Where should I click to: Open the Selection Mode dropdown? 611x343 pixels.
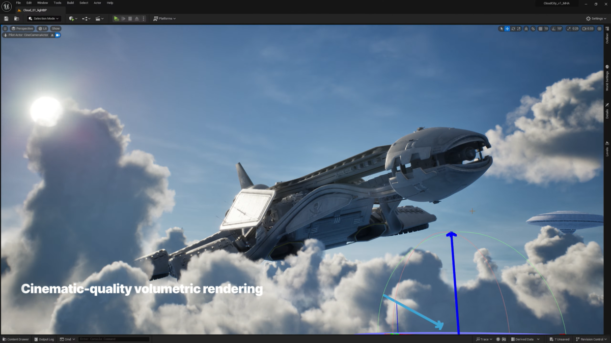pos(44,18)
